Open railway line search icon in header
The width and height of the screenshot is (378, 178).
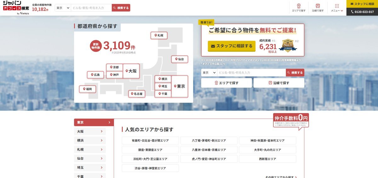click(318, 8)
